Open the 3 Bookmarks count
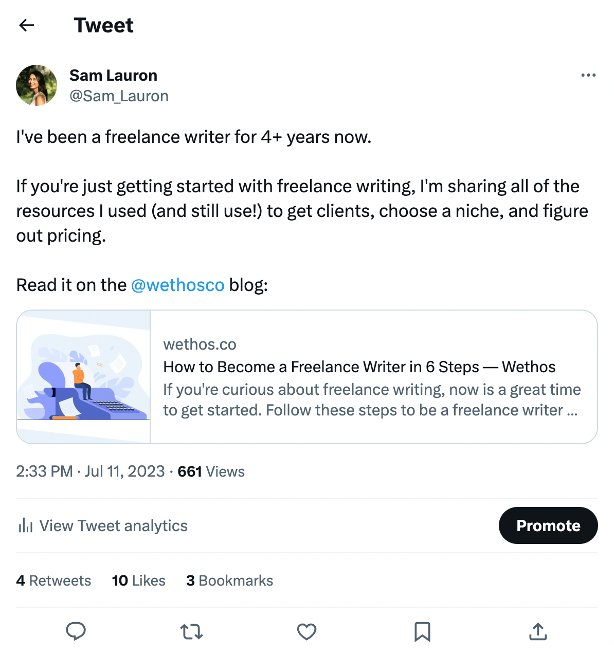614x654 pixels. tap(229, 580)
